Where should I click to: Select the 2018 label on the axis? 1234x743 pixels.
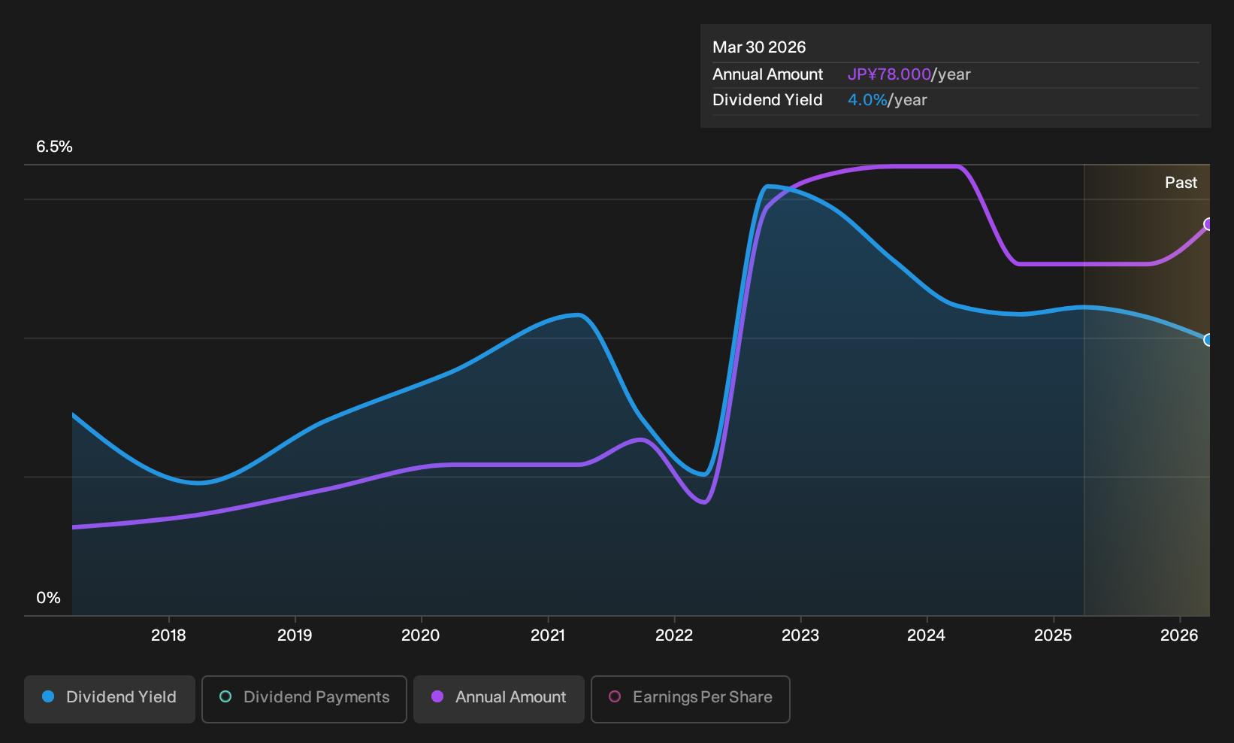tap(168, 635)
